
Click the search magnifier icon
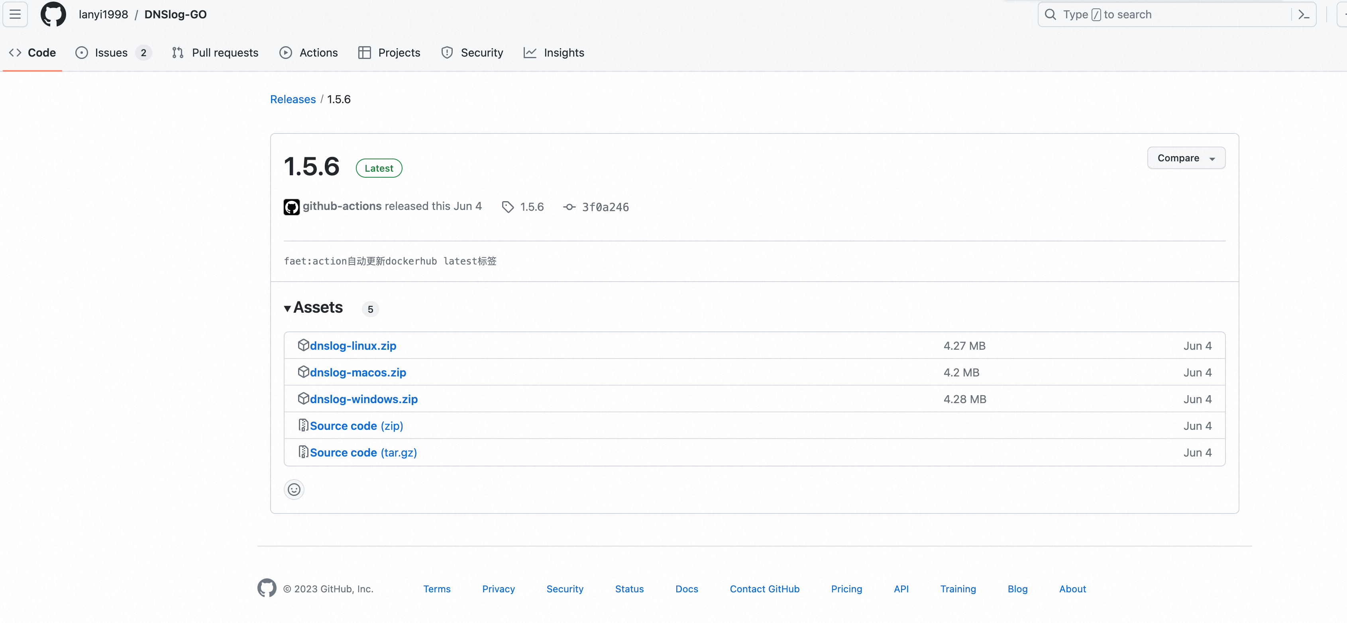[1050, 15]
